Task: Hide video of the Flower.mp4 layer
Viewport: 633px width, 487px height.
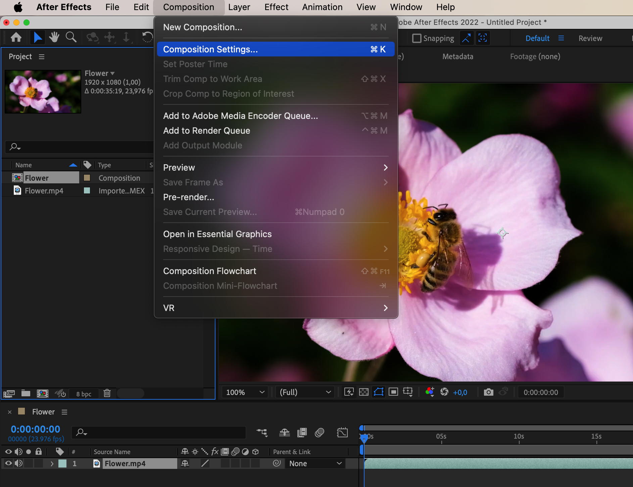Action: click(8, 463)
